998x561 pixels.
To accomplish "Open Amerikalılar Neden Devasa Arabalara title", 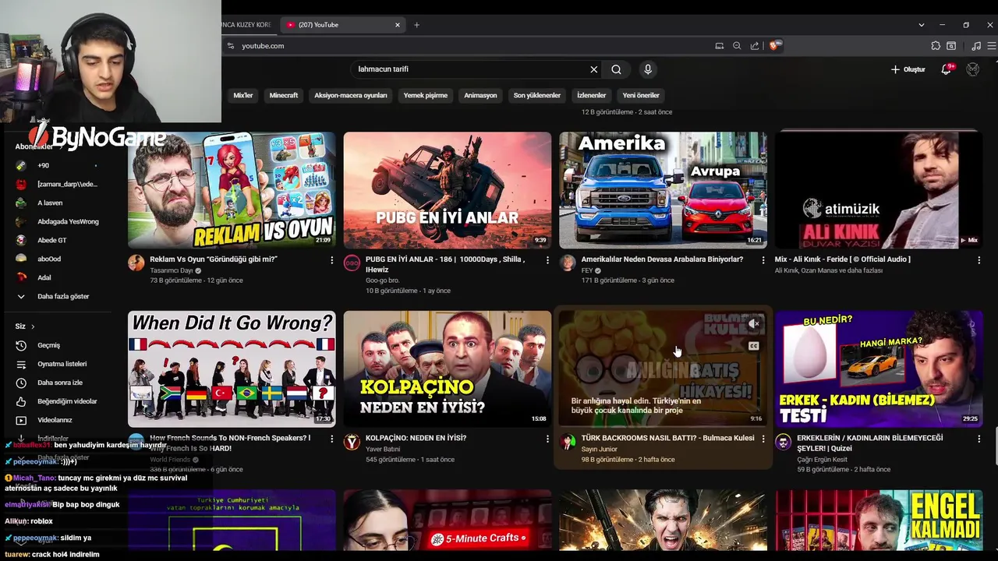I will pyautogui.click(x=662, y=259).
